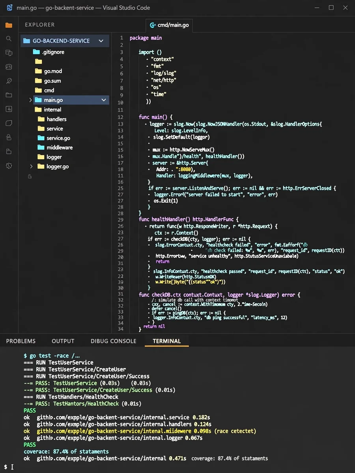Open the cmd/main.go editor tab

click(169, 25)
